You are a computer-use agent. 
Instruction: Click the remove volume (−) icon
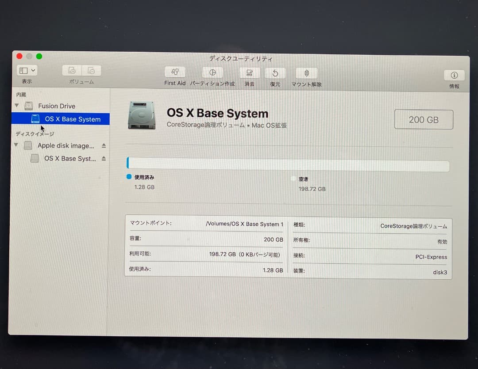(91, 71)
